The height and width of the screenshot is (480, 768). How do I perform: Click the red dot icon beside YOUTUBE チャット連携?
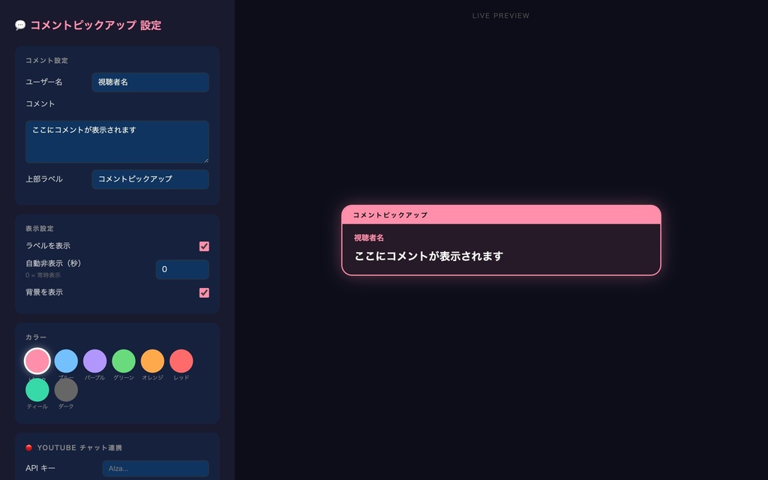(28, 448)
